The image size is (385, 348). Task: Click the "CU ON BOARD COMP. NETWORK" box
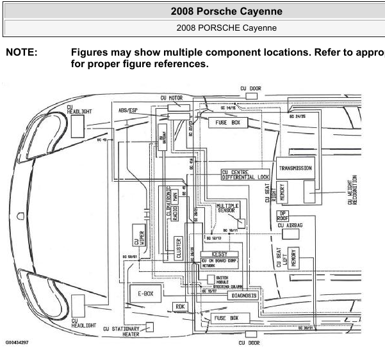219,263
